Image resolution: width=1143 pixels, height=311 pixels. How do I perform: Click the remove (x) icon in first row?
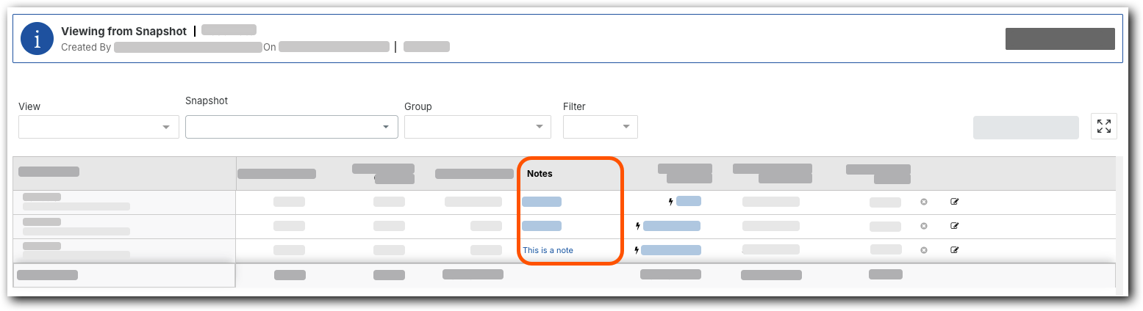coord(924,202)
